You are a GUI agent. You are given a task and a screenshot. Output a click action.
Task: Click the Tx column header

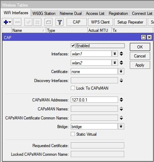[x=132, y=30]
